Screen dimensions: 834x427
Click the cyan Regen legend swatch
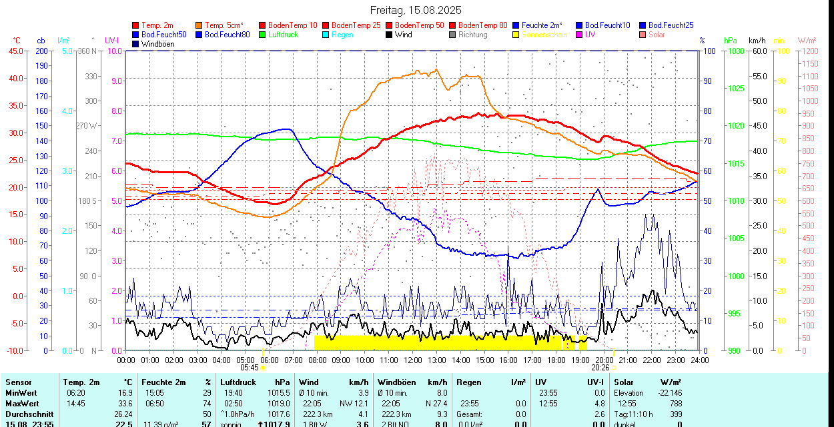point(326,35)
